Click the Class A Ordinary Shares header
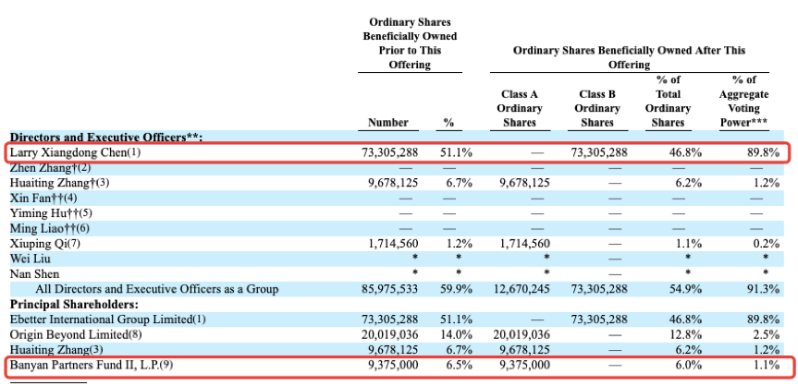 click(519, 108)
